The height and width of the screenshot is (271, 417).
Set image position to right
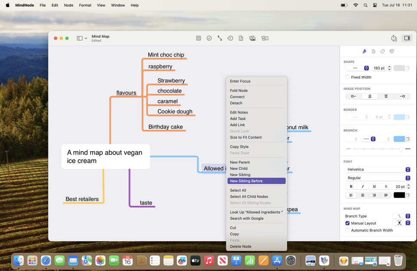pyautogui.click(x=402, y=96)
